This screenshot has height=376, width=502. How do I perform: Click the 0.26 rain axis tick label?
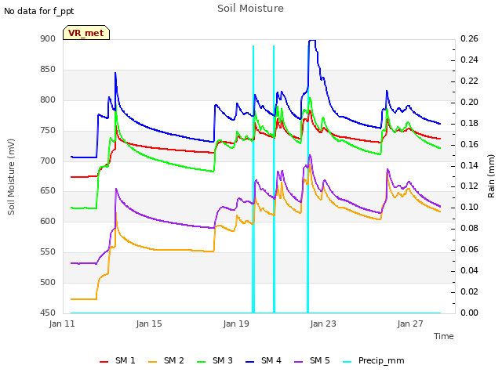[469, 39]
